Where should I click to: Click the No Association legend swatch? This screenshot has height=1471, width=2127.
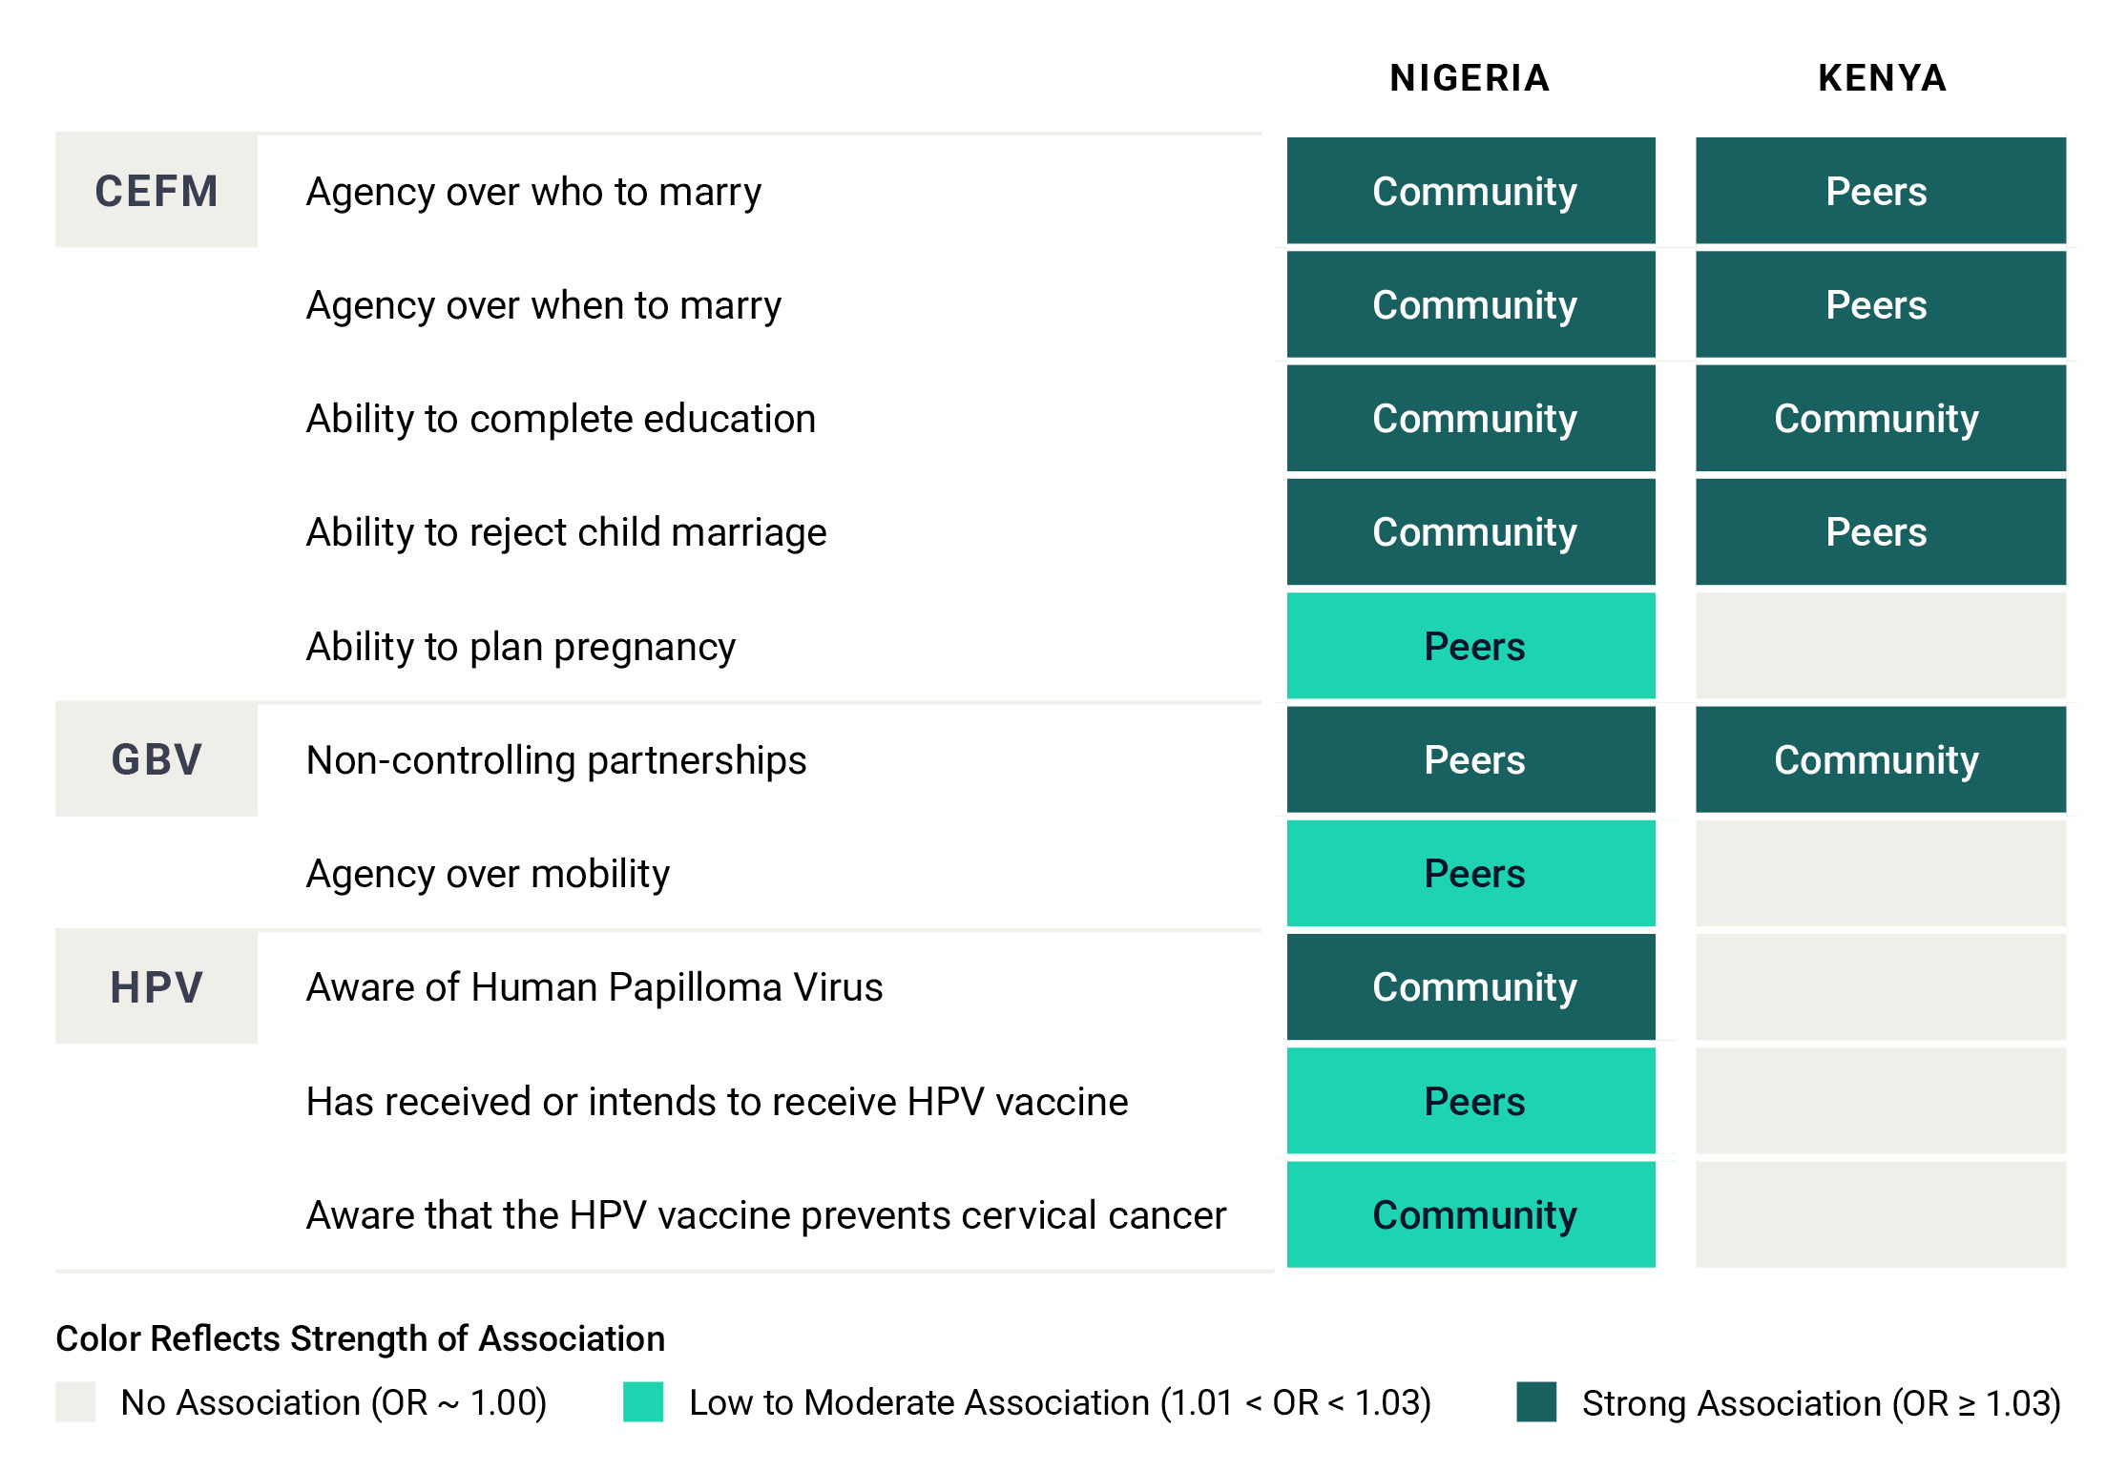click(75, 1401)
